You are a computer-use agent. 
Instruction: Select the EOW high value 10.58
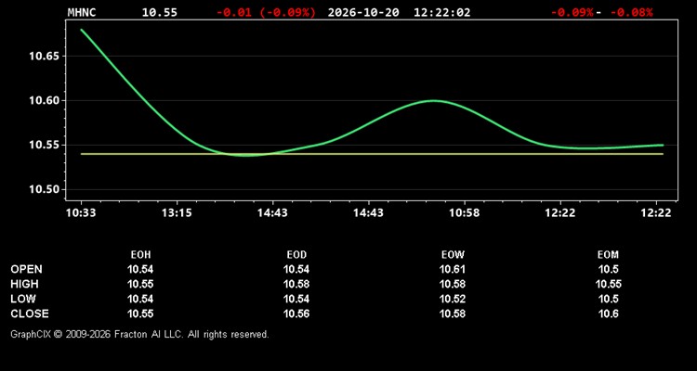pyautogui.click(x=453, y=284)
